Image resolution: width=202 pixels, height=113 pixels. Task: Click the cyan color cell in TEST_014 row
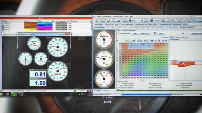pos(45,23)
